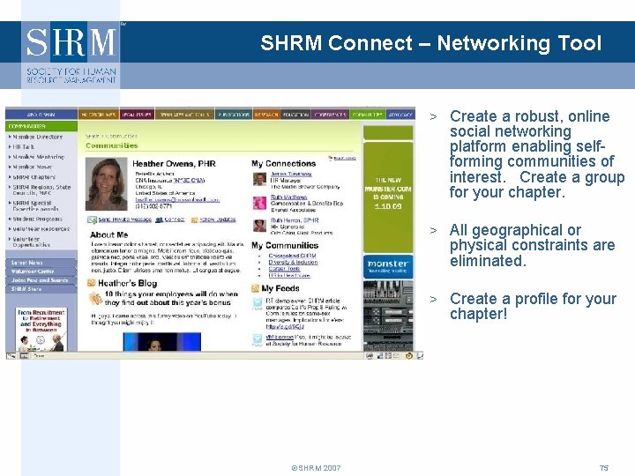The image size is (635, 476).
Task: Click the orange icon beside the blog post title
Action: pos(95,298)
